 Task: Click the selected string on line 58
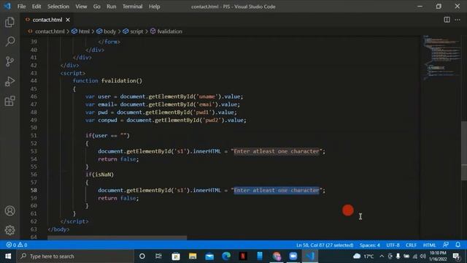(277, 190)
